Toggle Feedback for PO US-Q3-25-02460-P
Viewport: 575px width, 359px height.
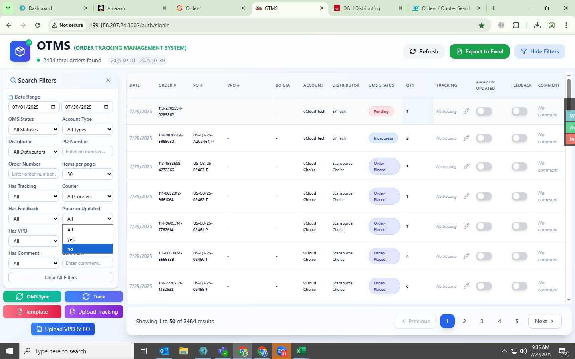[x=519, y=256]
